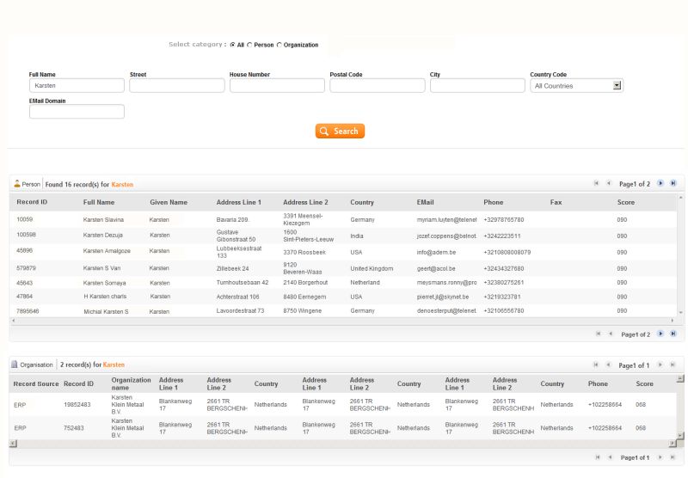Click email geert@acol.be
Image resolution: width=688 pixels, height=478 pixels.
click(436, 268)
